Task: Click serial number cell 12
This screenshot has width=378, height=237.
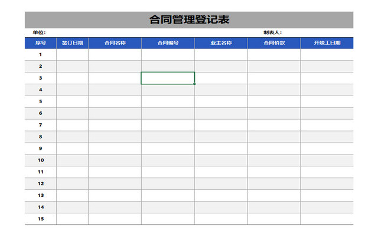Action: pos(41,184)
